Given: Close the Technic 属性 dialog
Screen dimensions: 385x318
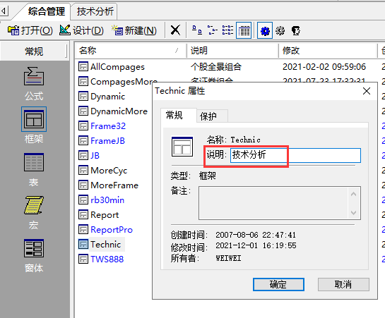Looking at the screenshot, I should 367,91.
